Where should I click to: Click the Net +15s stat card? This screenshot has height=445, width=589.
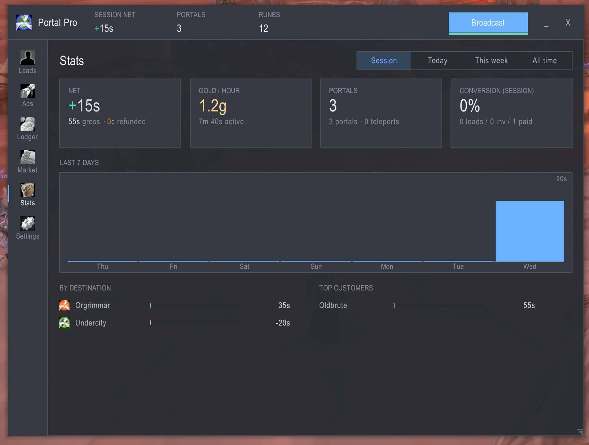pos(120,113)
